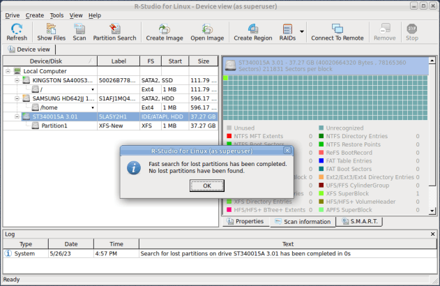Switch to the Properties tab
Image resolution: width=440 pixels, height=286 pixels.
pyautogui.click(x=245, y=221)
